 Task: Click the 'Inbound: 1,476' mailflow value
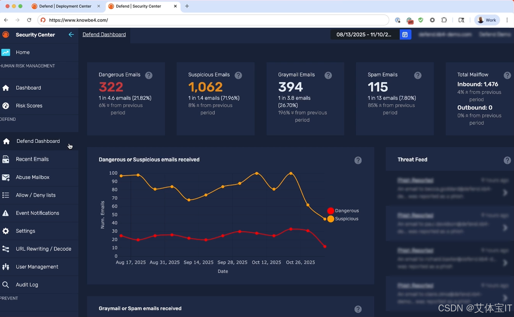pos(478,84)
